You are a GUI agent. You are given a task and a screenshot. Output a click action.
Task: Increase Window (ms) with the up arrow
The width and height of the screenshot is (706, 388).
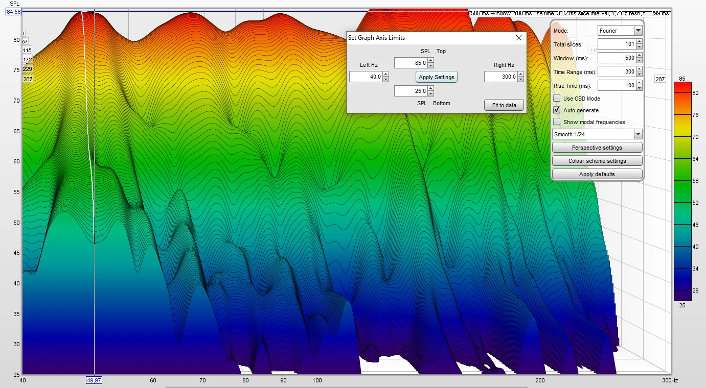click(639, 56)
